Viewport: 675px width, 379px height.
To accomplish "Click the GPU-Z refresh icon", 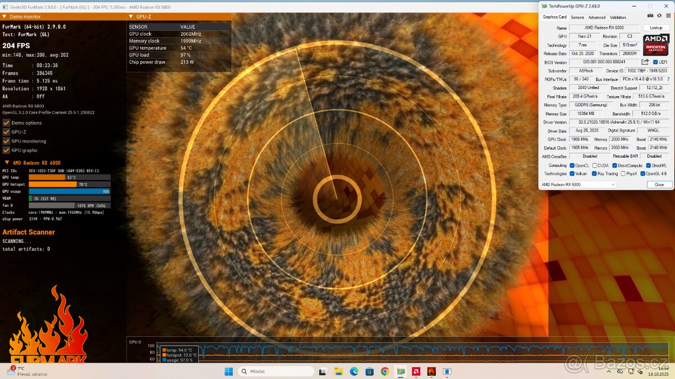I will coord(658,17).
